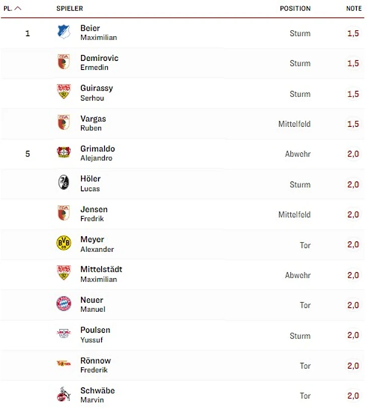Click the 2,0 rating of Jensen
Image resolution: width=367 pixels, height=409 pixels.
353,215
